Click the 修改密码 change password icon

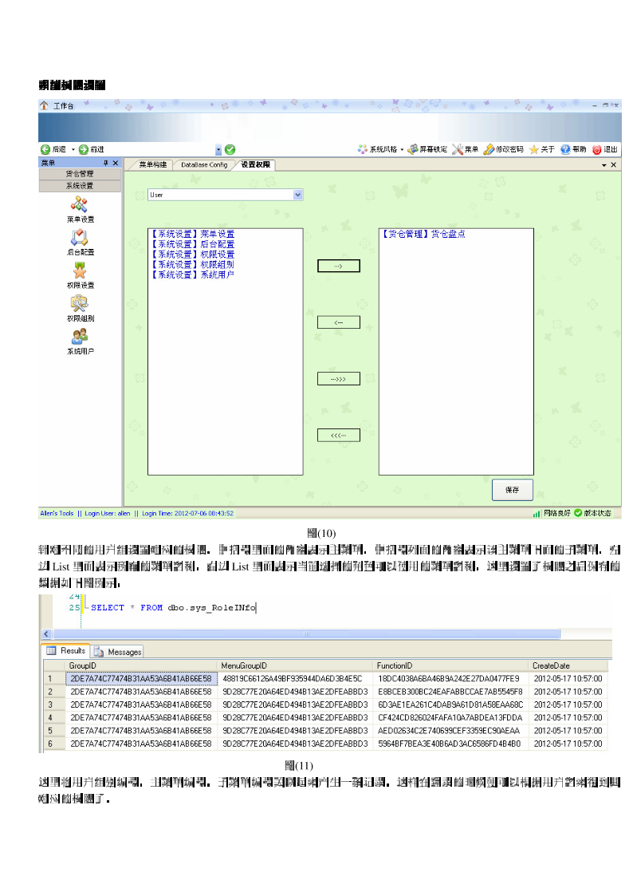point(489,149)
